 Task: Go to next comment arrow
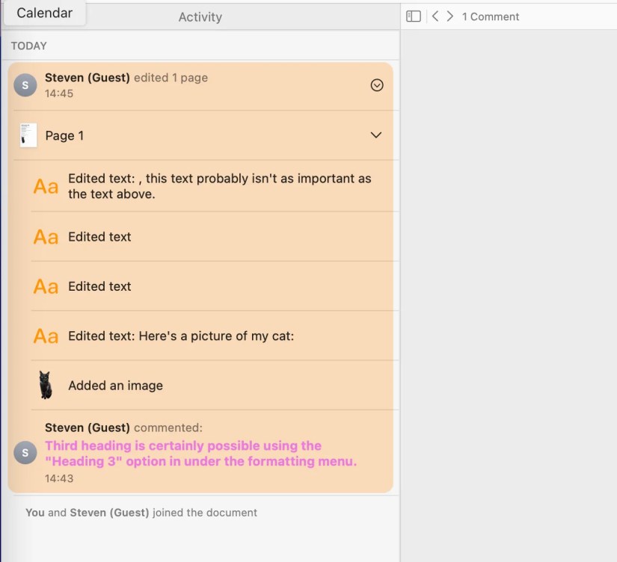coord(449,16)
